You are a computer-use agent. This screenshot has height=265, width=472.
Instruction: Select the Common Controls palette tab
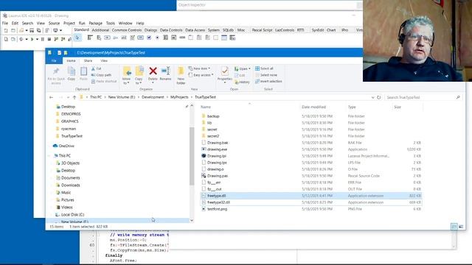coord(126,30)
